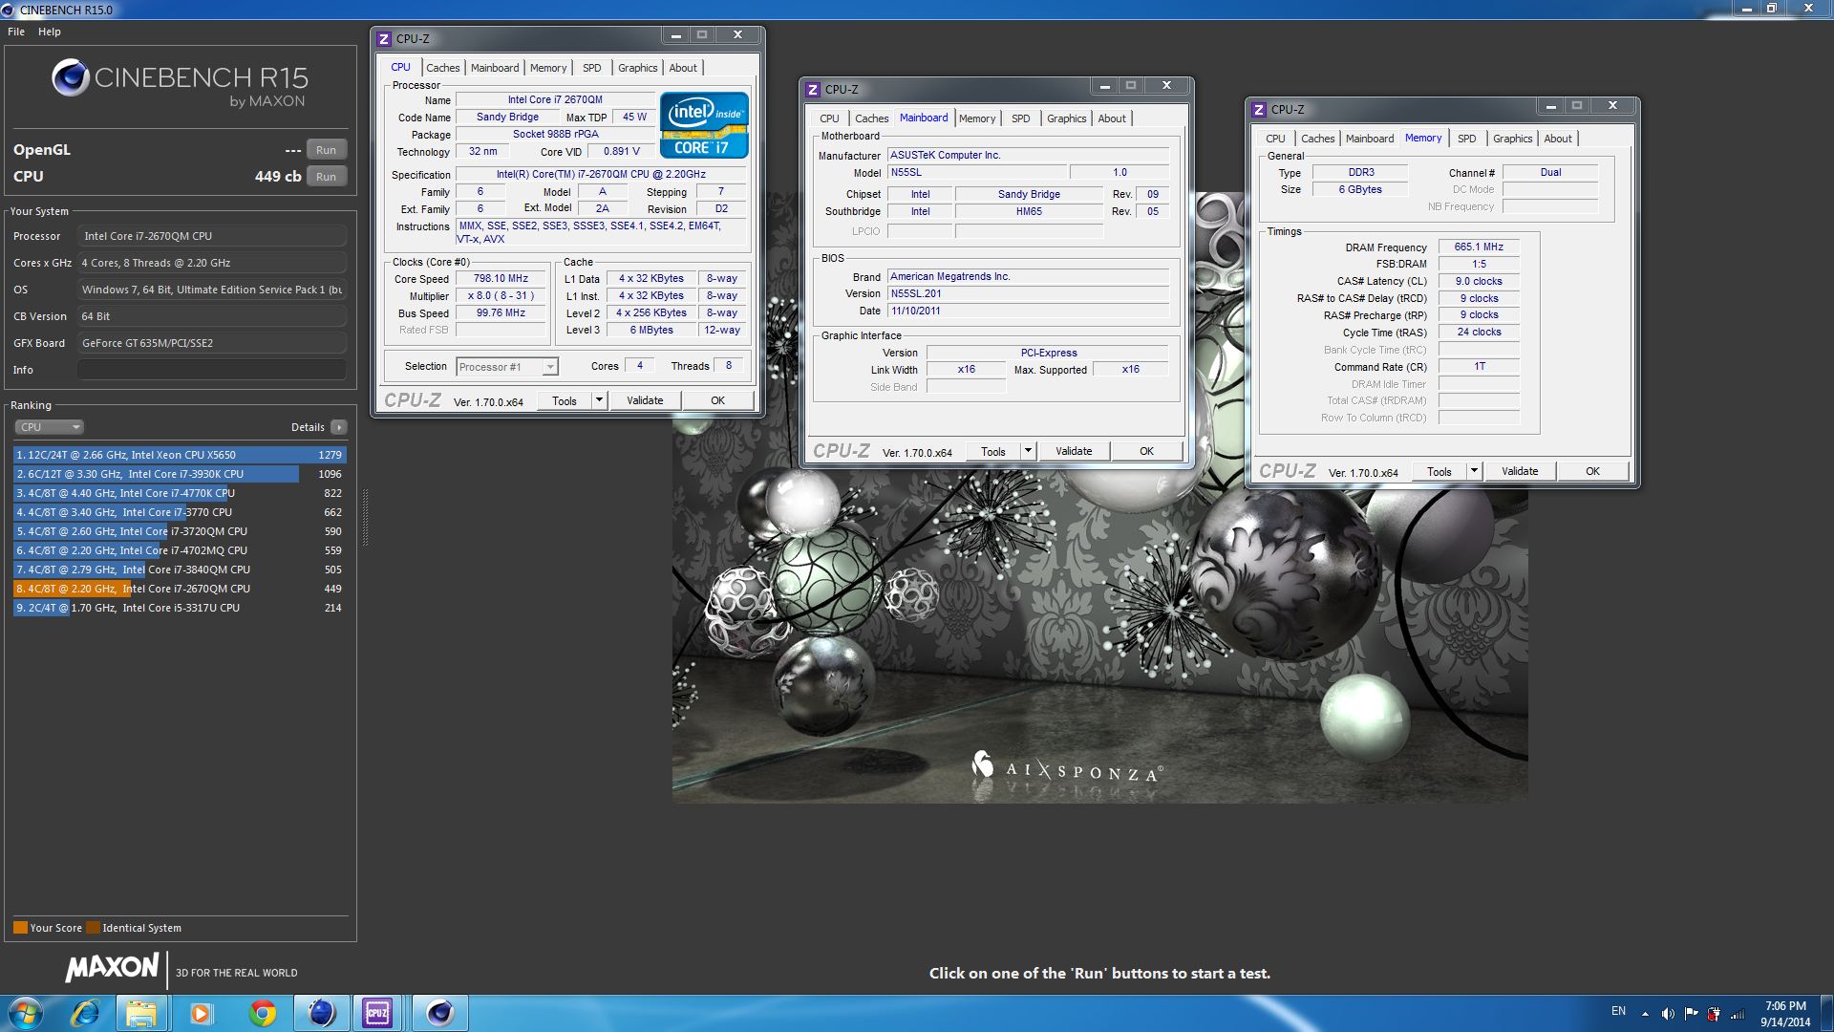The width and height of the screenshot is (1834, 1032).
Task: Click Tools button in CPU window
Action: (x=565, y=401)
